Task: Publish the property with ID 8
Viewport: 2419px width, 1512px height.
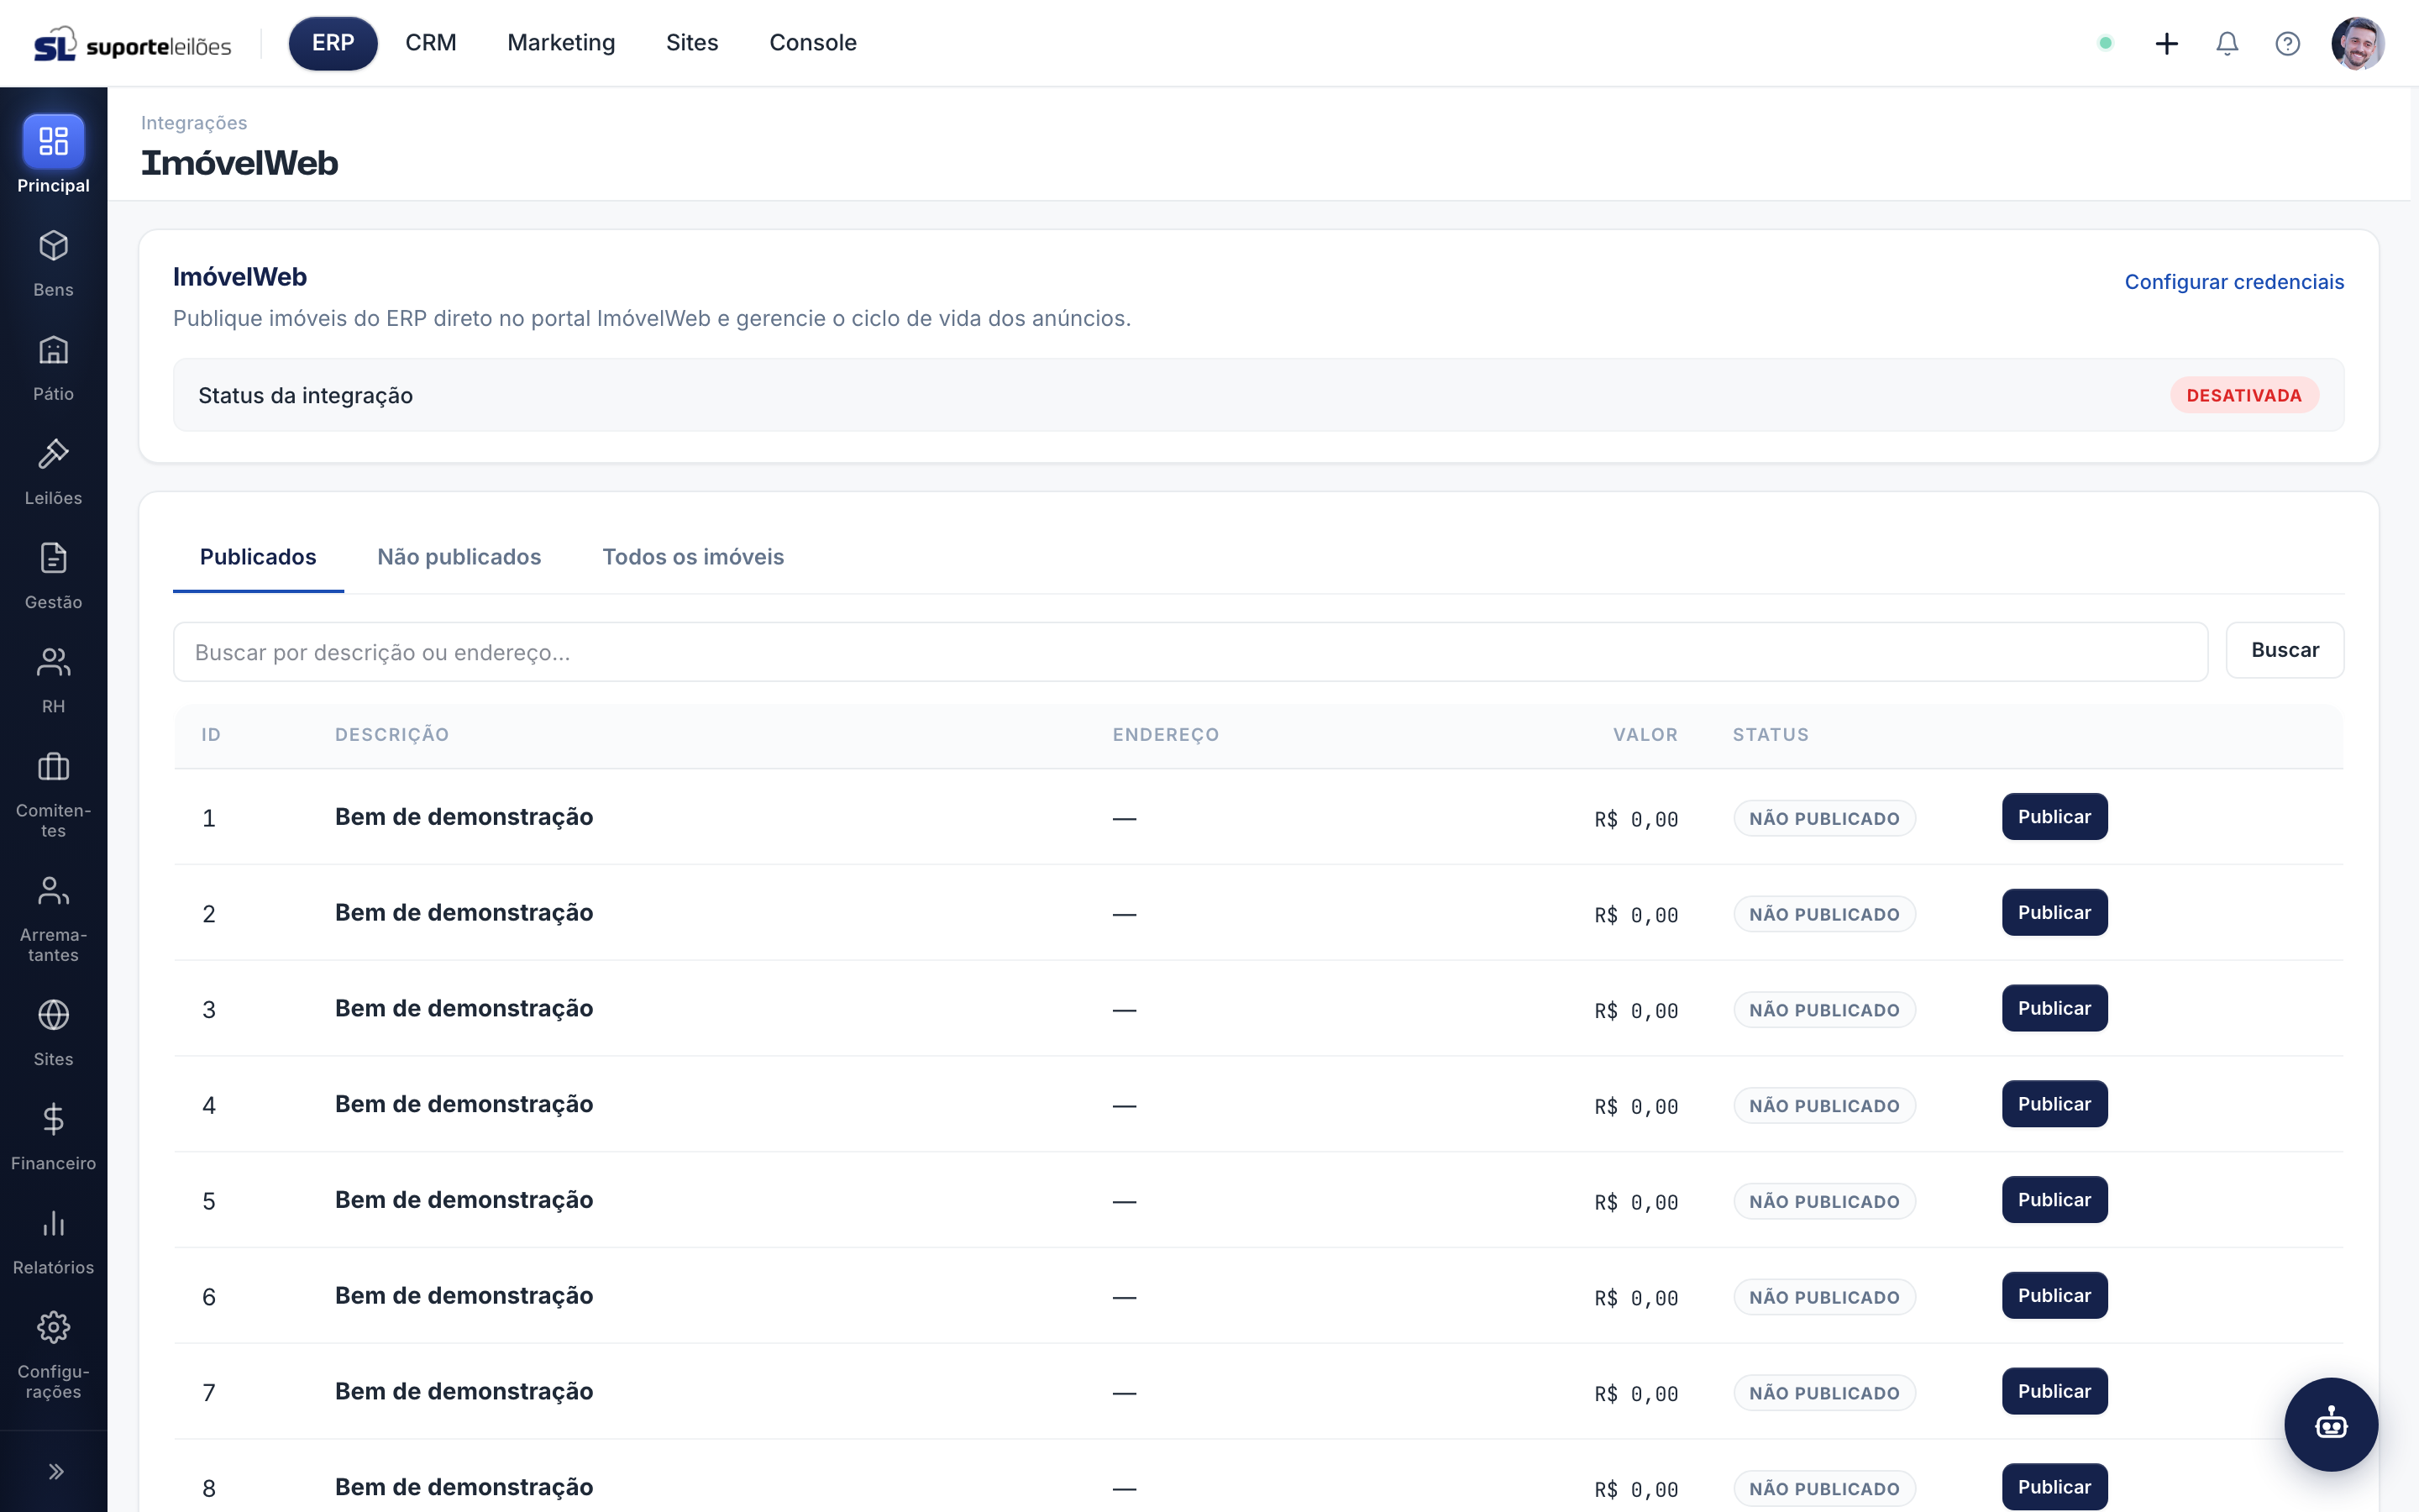Action: pyautogui.click(x=2054, y=1487)
